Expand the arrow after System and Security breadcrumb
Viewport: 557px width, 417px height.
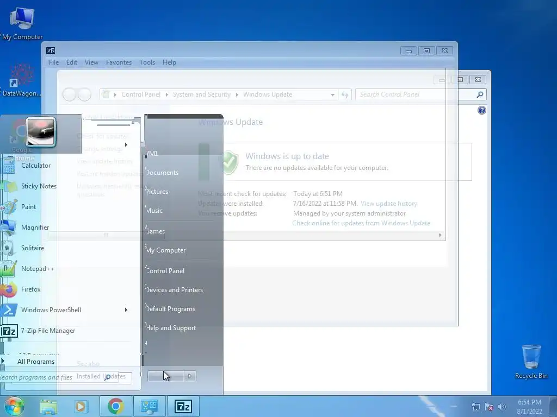pyautogui.click(x=237, y=94)
